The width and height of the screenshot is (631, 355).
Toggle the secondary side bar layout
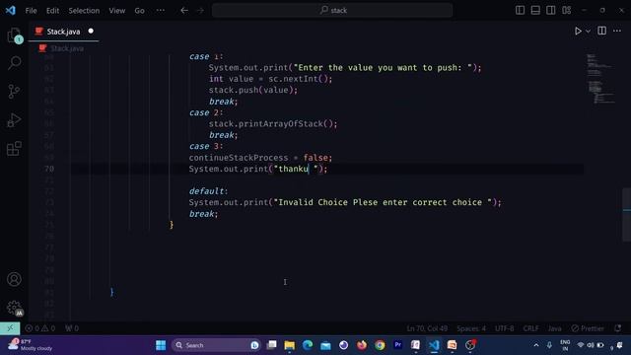click(550, 10)
